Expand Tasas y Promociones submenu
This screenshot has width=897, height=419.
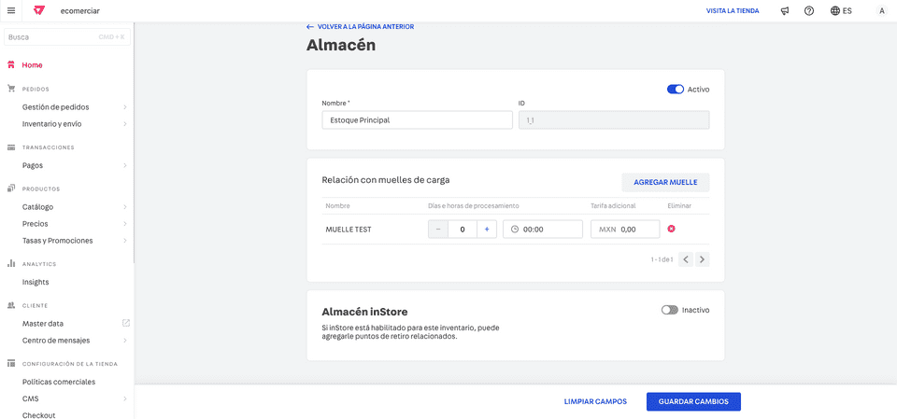[124, 241]
